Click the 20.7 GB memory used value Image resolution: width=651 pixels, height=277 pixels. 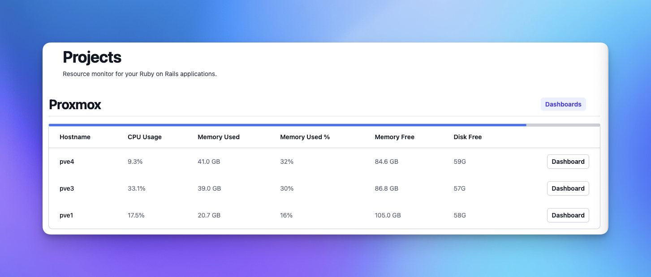tap(209, 215)
